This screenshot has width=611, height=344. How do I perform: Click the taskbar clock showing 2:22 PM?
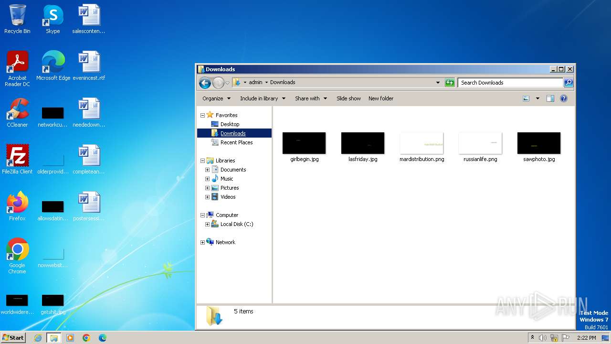pyautogui.click(x=586, y=338)
